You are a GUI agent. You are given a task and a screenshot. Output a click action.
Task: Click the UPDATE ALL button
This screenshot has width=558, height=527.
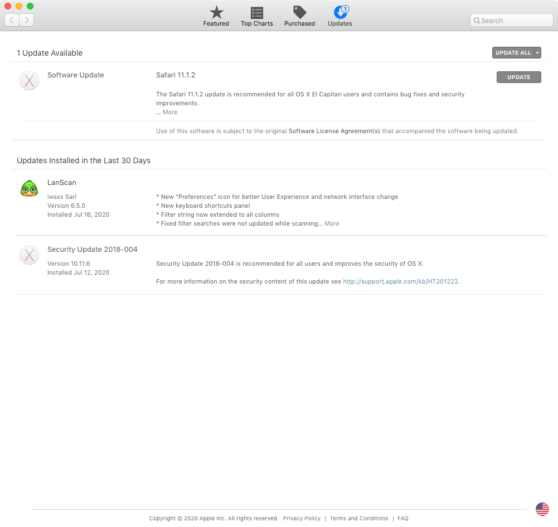pyautogui.click(x=513, y=52)
